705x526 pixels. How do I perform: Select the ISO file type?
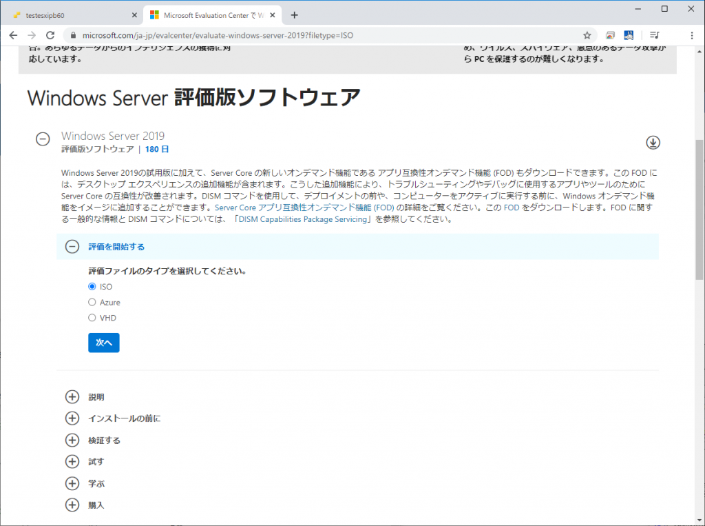click(92, 286)
